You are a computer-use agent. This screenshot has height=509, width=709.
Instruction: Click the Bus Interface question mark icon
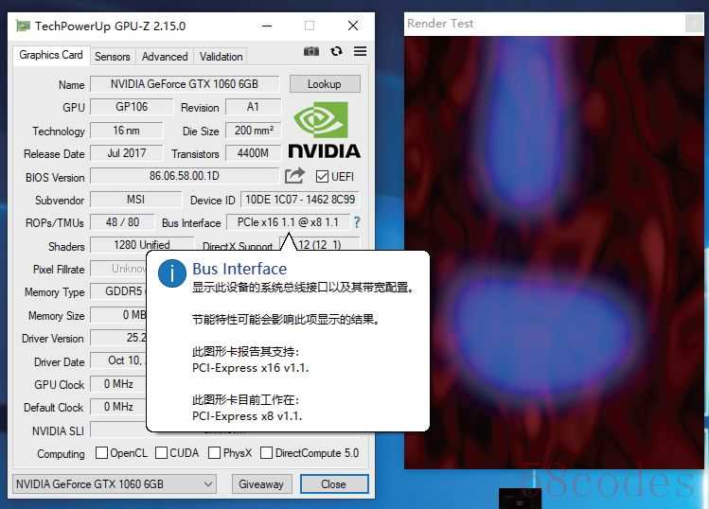357,222
